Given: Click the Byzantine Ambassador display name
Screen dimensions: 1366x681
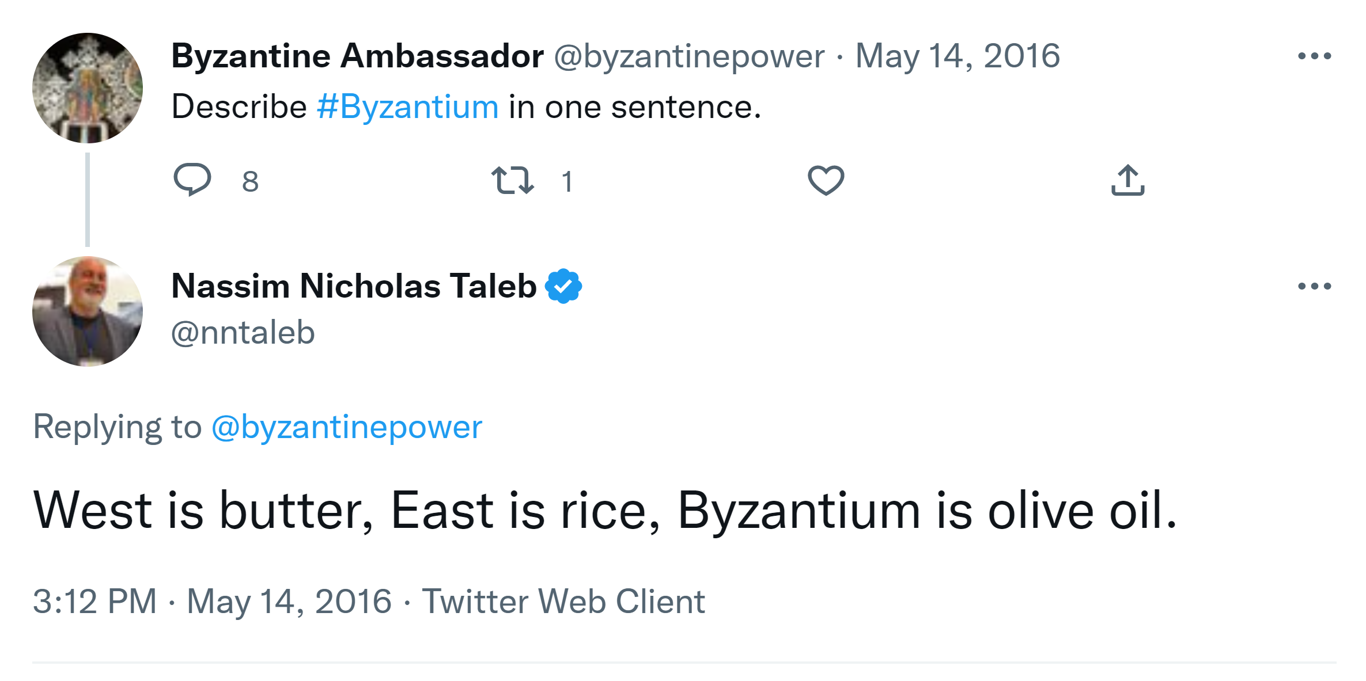Looking at the screenshot, I should pyautogui.click(x=357, y=56).
